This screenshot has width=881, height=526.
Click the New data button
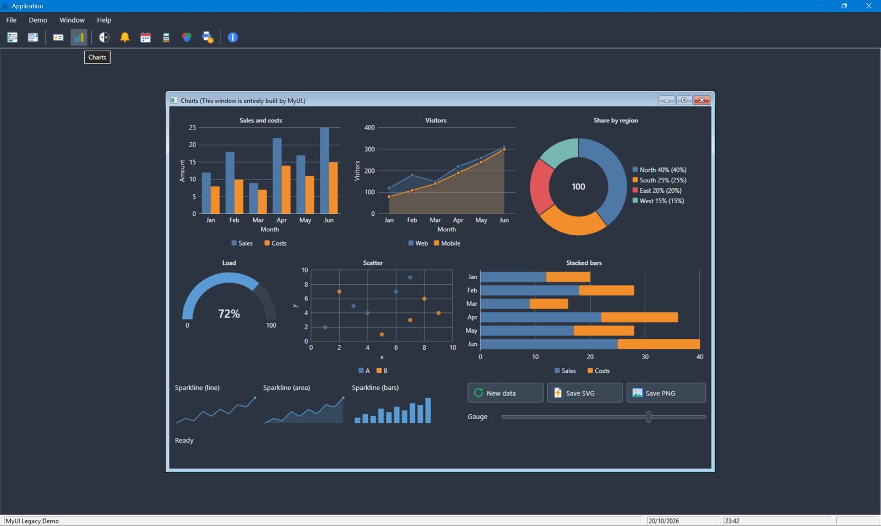point(505,393)
